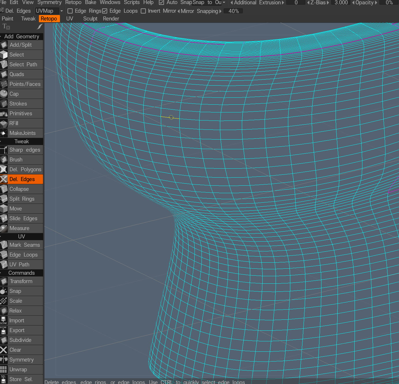This screenshot has height=384, width=399.
Task: Open the UVMap dropdown
Action: [x=49, y=11]
